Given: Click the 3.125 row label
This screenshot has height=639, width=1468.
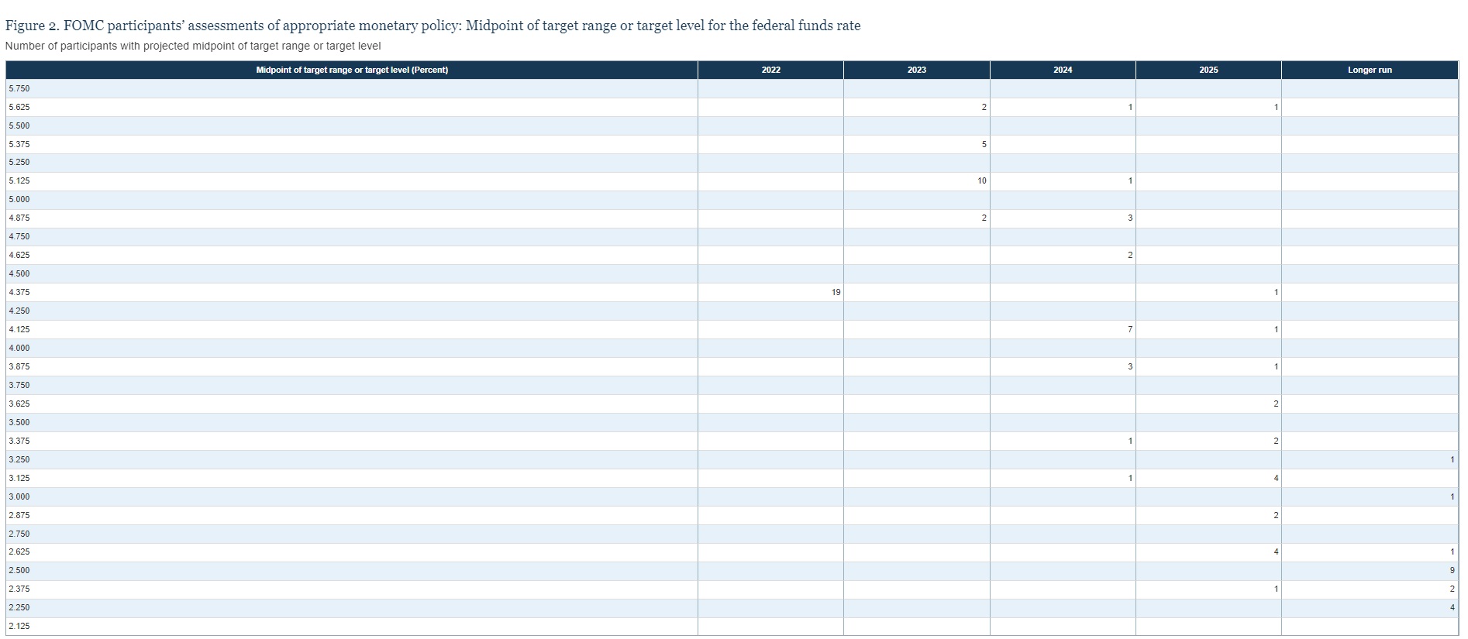Looking at the screenshot, I should pos(19,478).
